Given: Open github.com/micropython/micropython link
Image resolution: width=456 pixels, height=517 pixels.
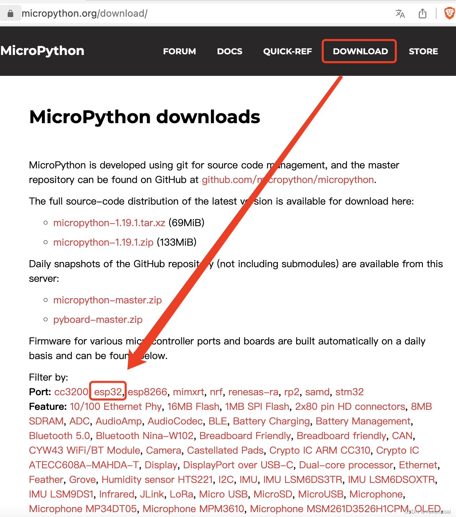Looking at the screenshot, I should (288, 180).
